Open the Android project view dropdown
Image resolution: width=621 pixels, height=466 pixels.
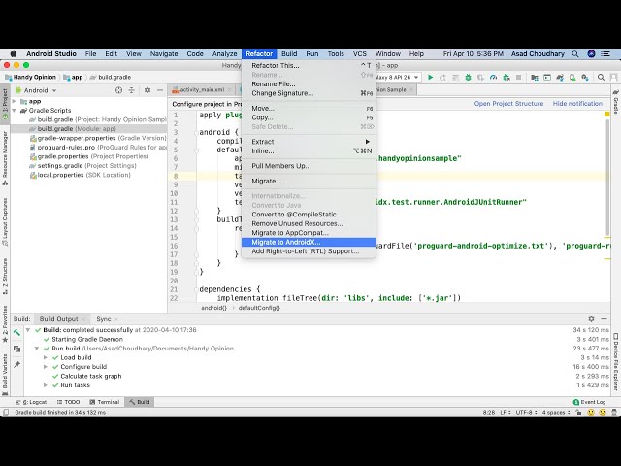(x=37, y=90)
